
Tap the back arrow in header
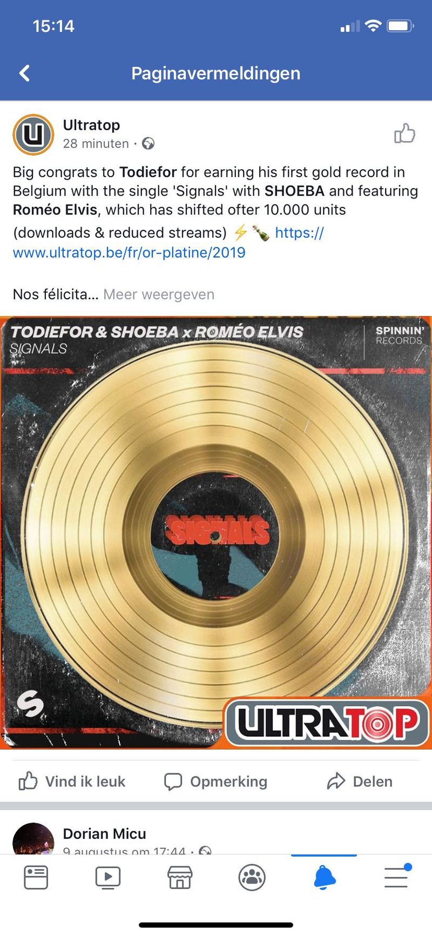[x=24, y=73]
